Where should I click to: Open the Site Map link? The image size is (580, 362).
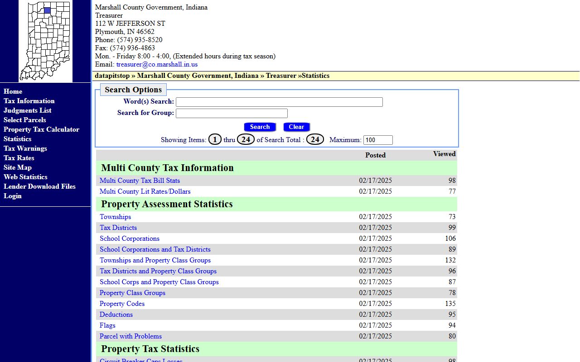click(17, 167)
